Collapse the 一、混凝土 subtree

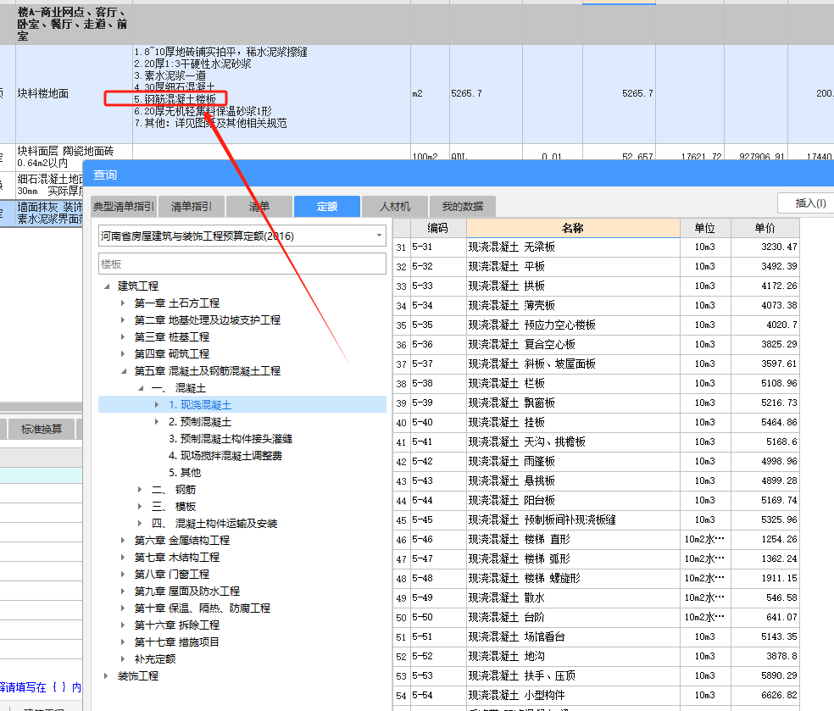141,387
